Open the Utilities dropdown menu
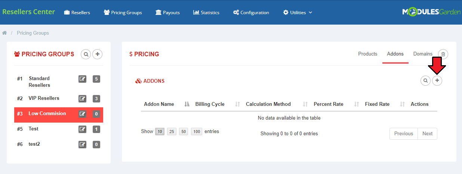The width and height of the screenshot is (462, 174). tap(298, 12)
